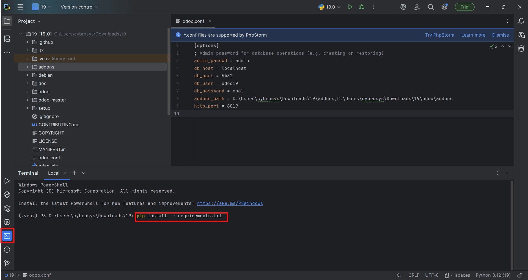Click Try PhpStorm link
528x280 pixels.
click(x=439, y=35)
